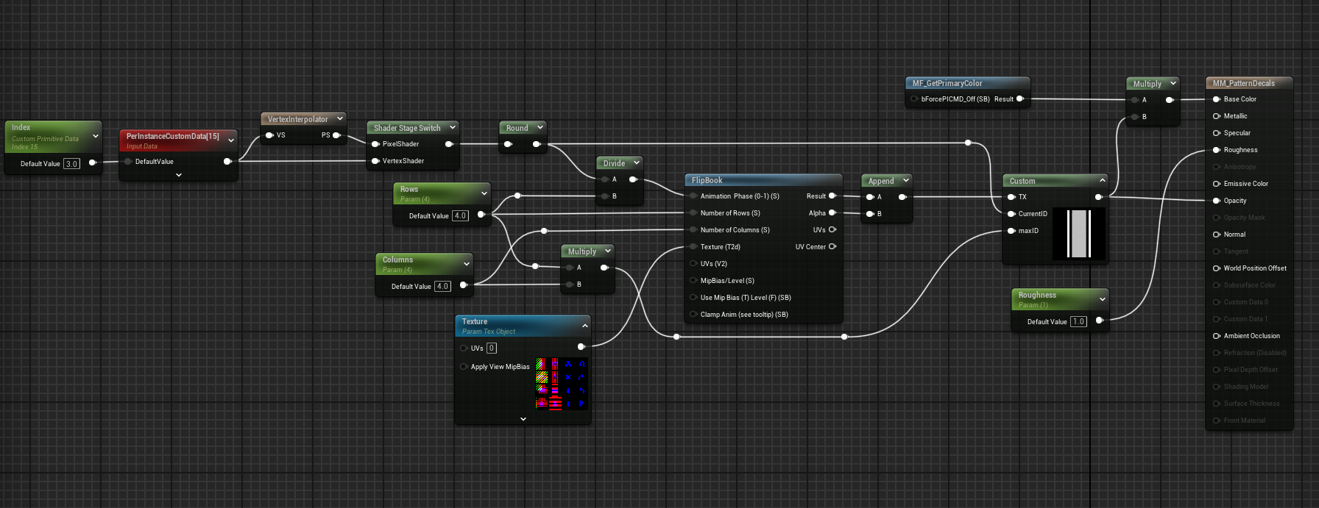Click the Animation Phase input pin on FlipBook
The image size is (1319, 508).
pyautogui.click(x=693, y=196)
